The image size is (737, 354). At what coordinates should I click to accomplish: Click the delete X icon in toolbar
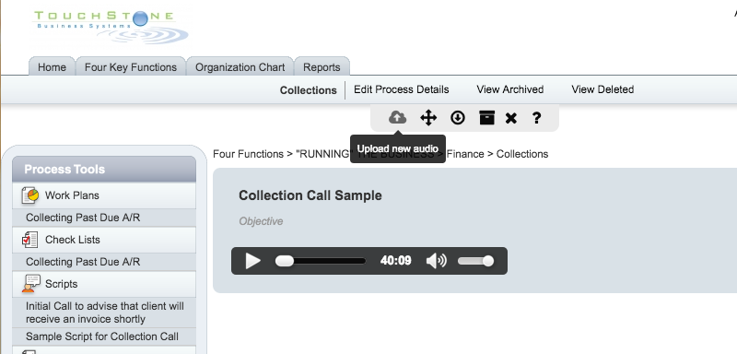511,118
